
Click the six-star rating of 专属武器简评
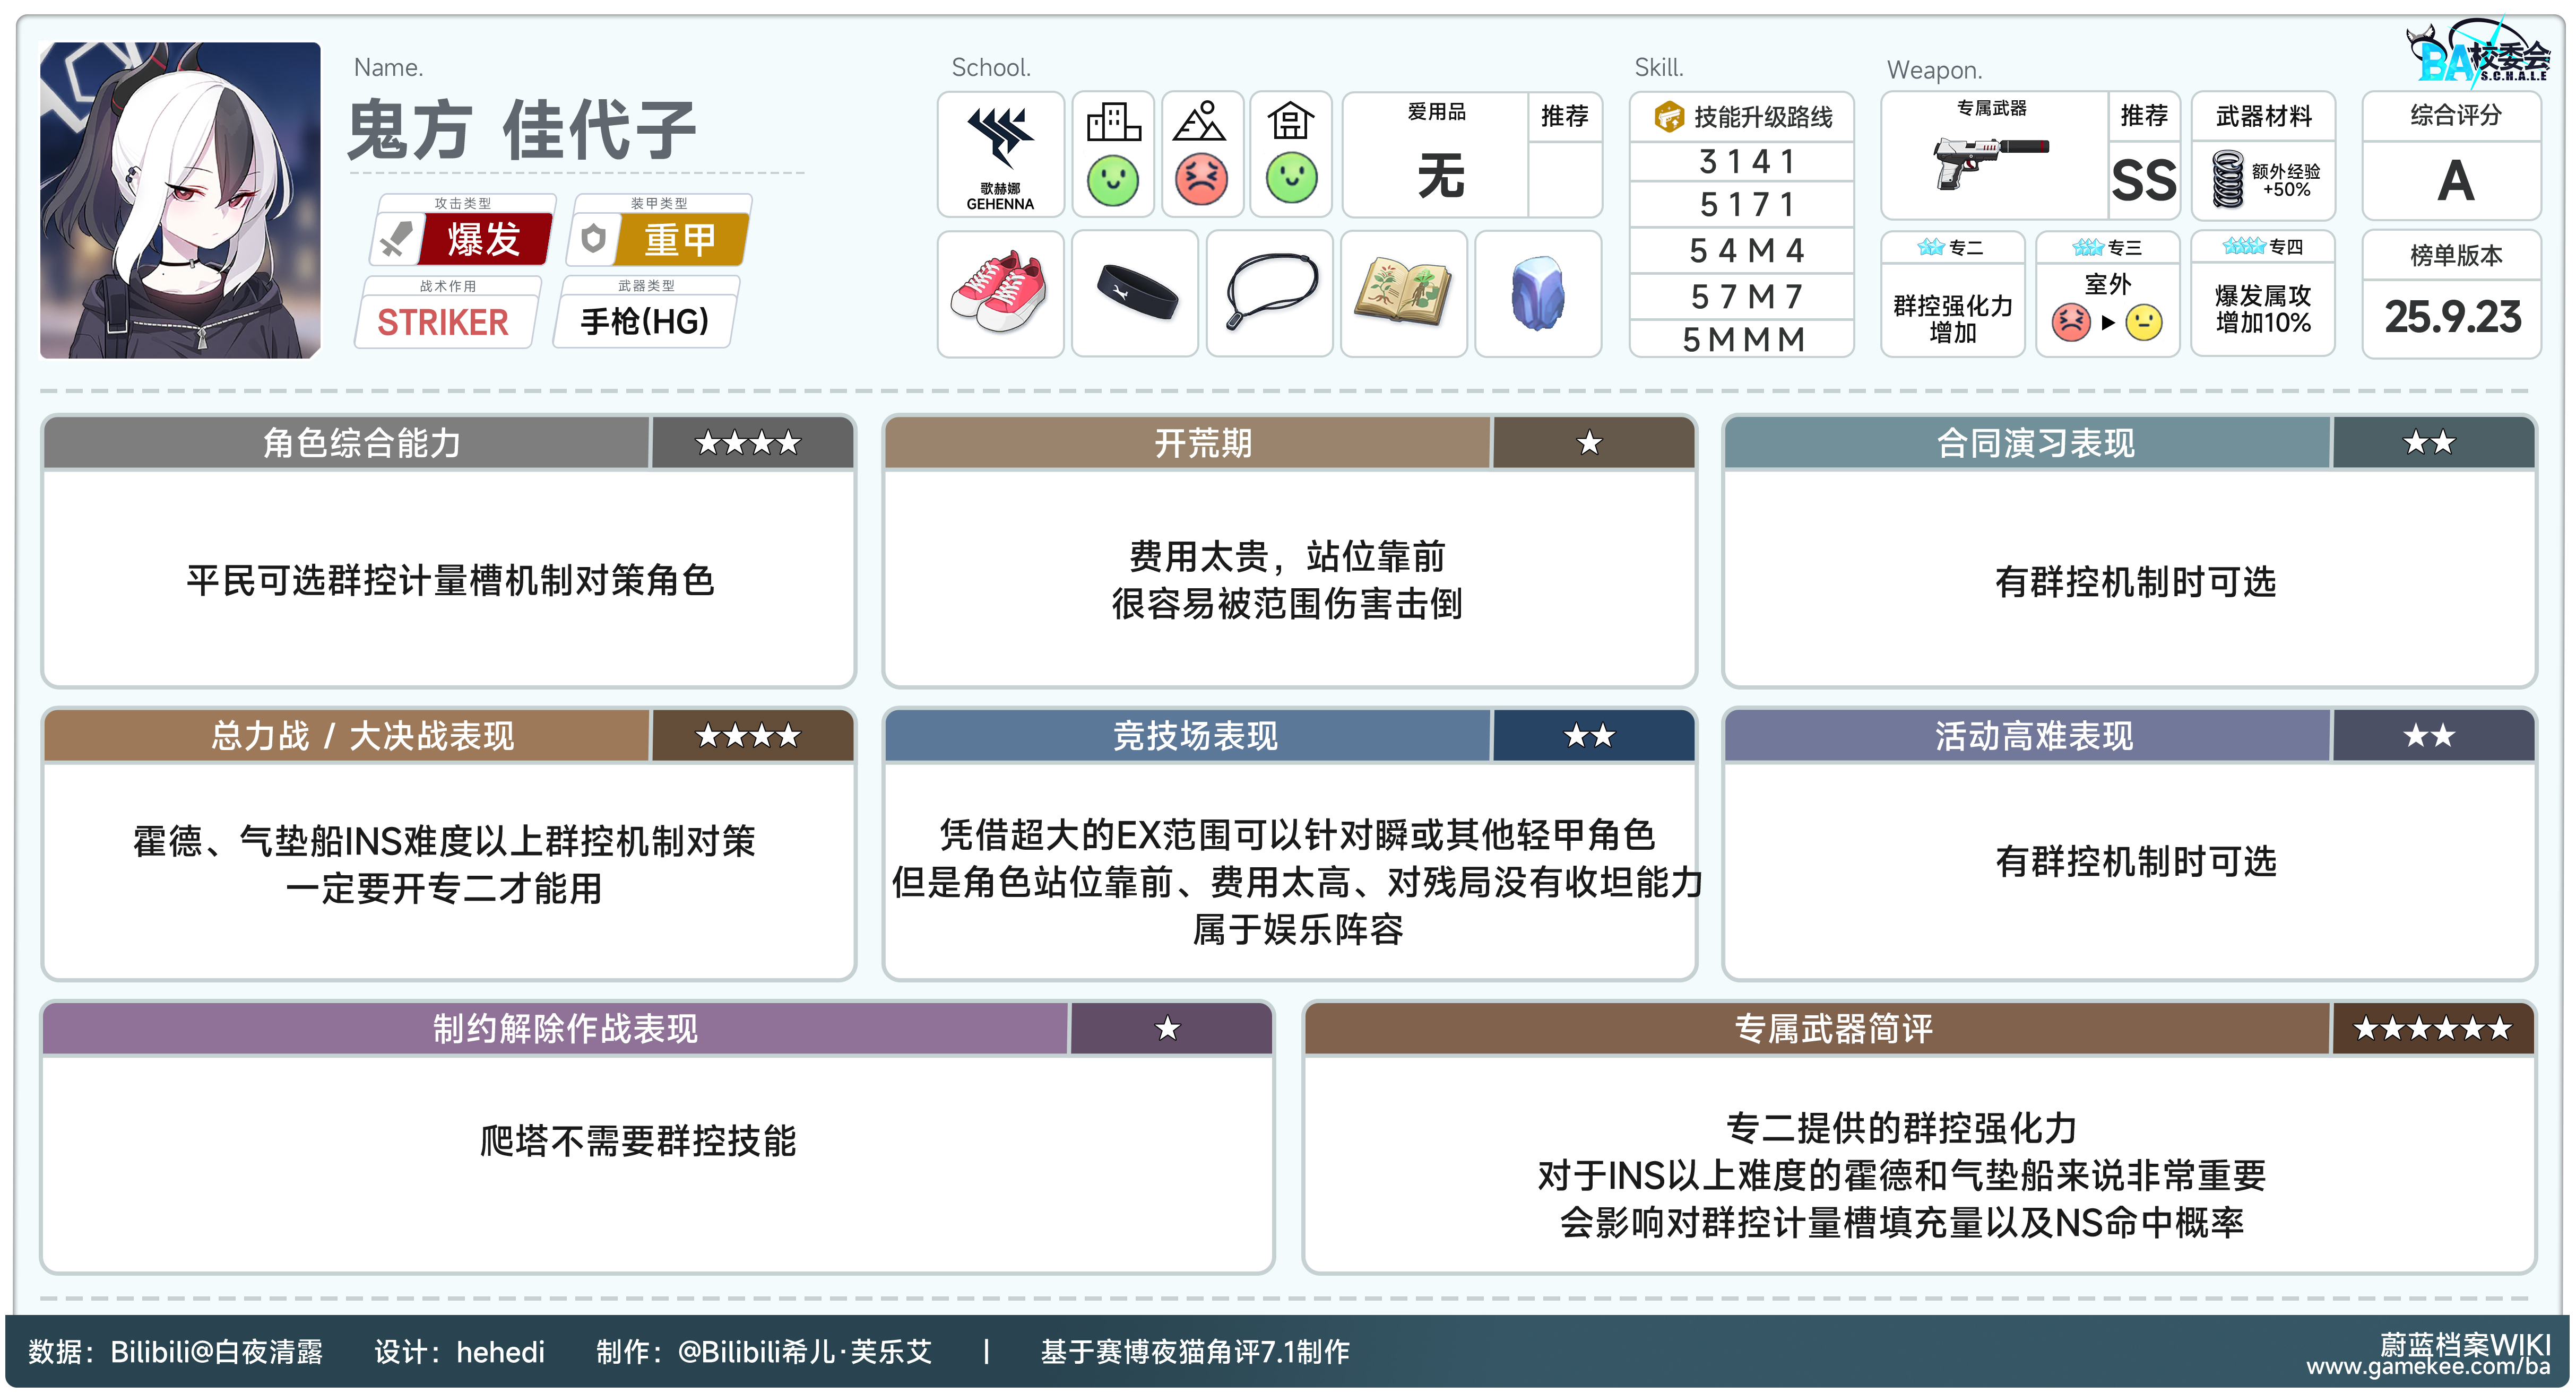tap(2431, 1029)
